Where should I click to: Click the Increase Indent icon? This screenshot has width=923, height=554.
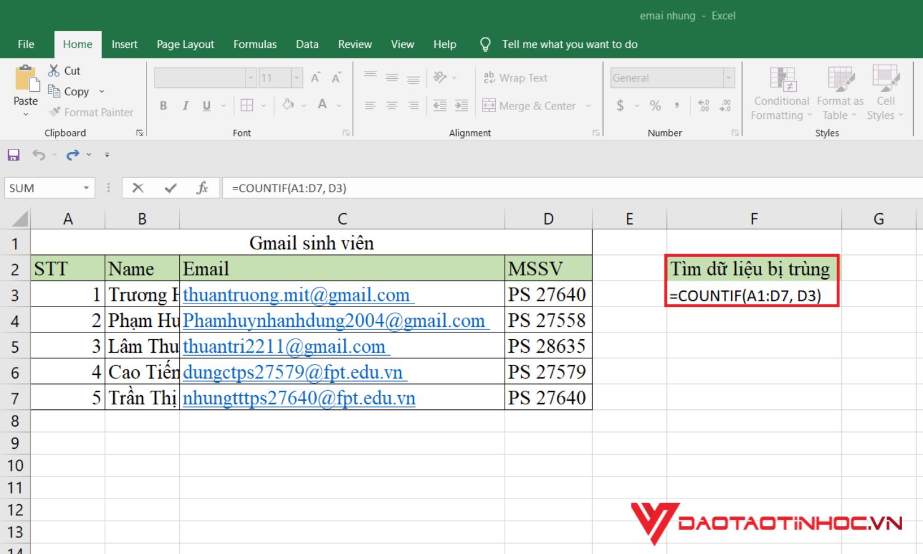(461, 105)
